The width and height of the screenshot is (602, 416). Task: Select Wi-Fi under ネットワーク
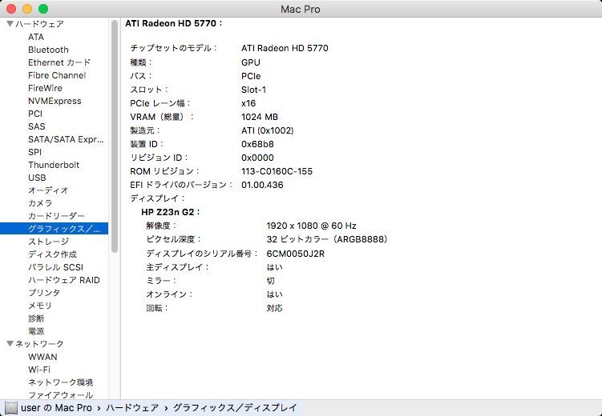pos(39,370)
